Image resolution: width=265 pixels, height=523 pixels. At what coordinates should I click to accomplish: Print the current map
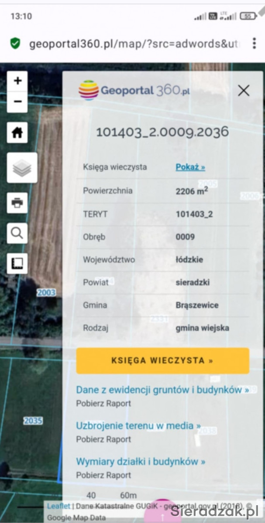(17, 203)
